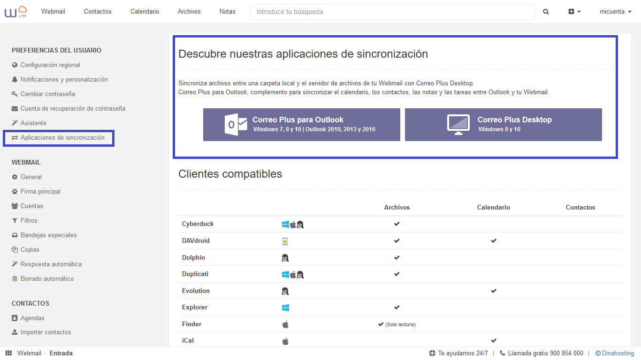Viewport: 641px width, 360px height.
Task: Open Filtros settings
Action: [29, 221]
